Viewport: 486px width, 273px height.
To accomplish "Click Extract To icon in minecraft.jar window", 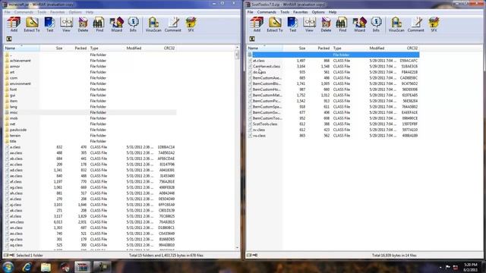I will [32, 24].
